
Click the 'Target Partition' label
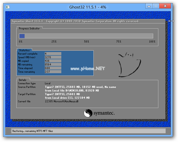coord(27,94)
